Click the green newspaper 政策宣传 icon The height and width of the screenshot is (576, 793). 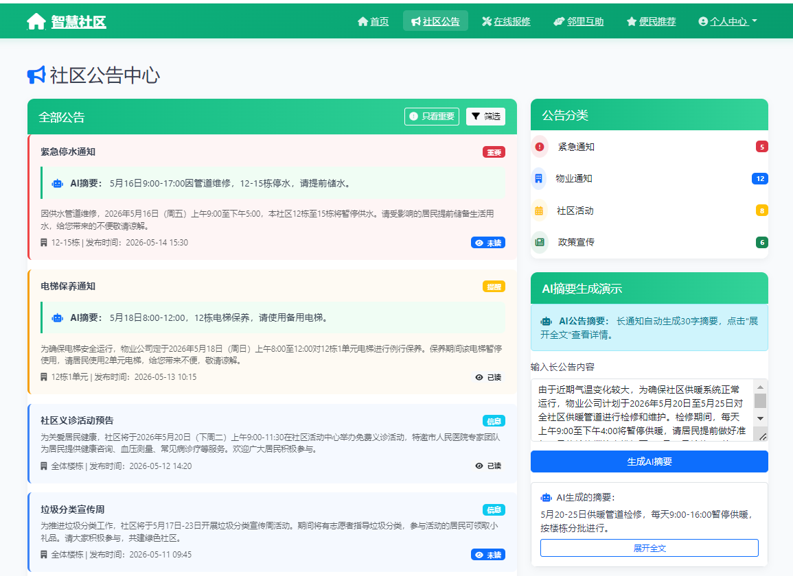(x=540, y=242)
